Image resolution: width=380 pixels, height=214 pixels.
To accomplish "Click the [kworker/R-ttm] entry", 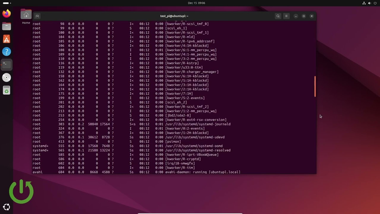I will 180,168.
